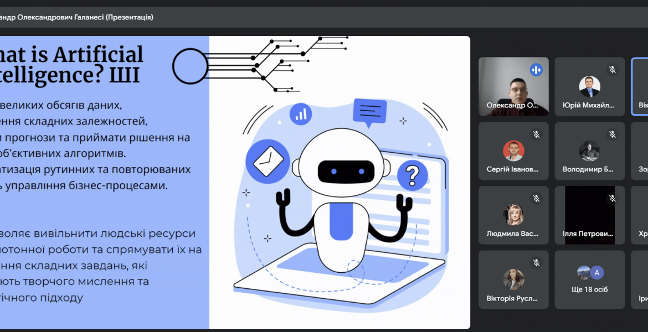Screen dimensions: 648x332
Task: Show the Ще 18 осіб participants
Action: click(x=590, y=279)
